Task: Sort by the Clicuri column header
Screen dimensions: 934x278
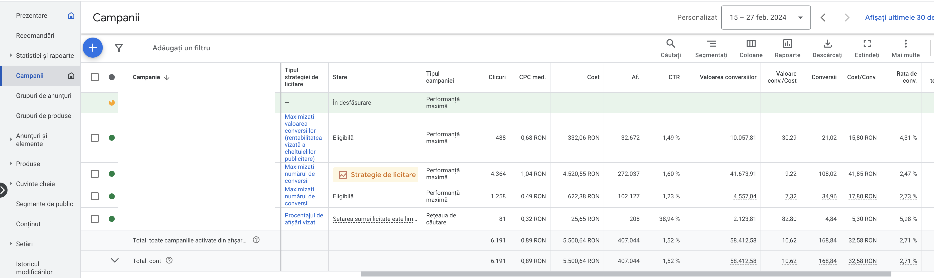Action: 497,77
